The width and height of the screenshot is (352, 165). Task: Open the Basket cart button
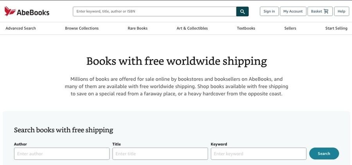click(320, 11)
